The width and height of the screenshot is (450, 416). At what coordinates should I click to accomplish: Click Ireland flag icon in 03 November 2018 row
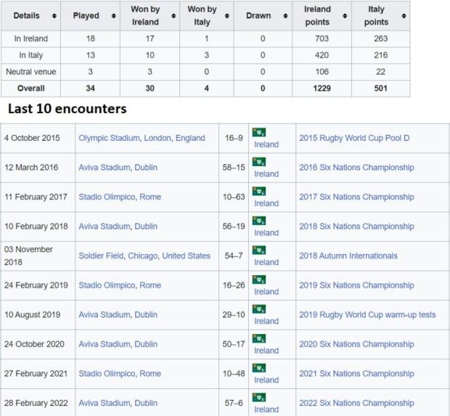pyautogui.click(x=259, y=250)
